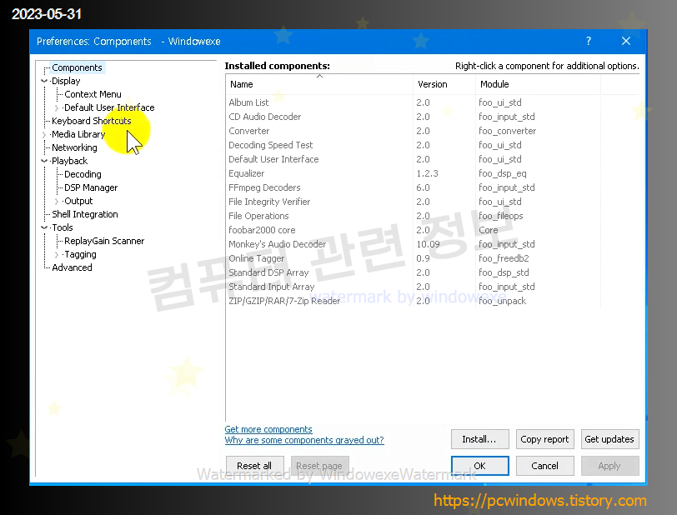The image size is (677, 515).
Task: Follow the Get more components link
Action: coord(268,429)
